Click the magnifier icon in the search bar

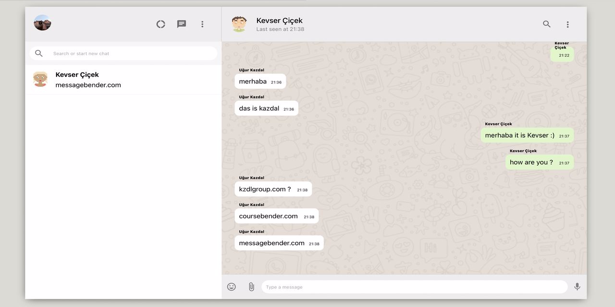point(38,53)
